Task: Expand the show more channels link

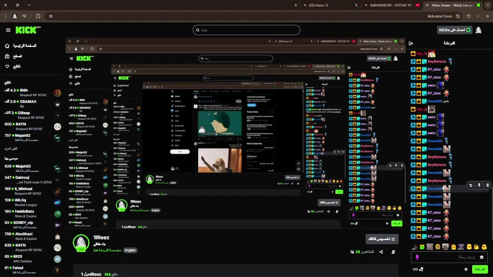Action: click(x=11, y=149)
